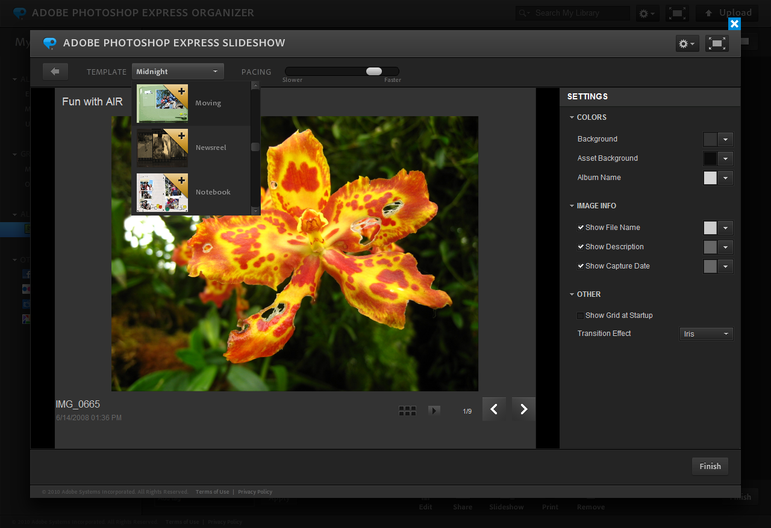Image resolution: width=771 pixels, height=528 pixels.
Task: Click the Facebook icon in the sidebar
Action: pos(26,274)
